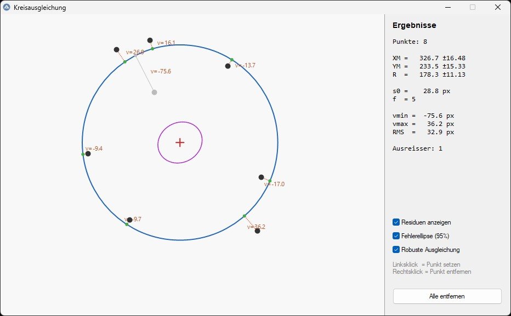The image size is (511, 316).
Task: Click the Ergebnisse heading in results panel
Action: 415,25
